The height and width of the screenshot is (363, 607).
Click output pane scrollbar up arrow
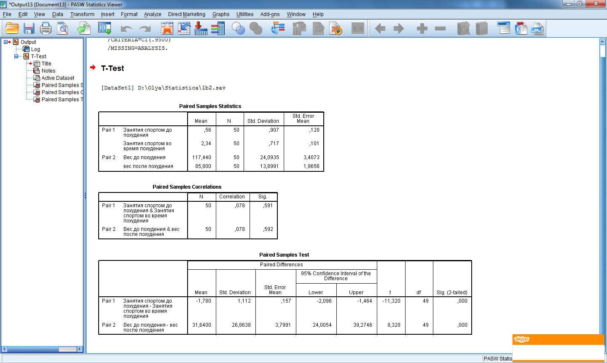602,41
